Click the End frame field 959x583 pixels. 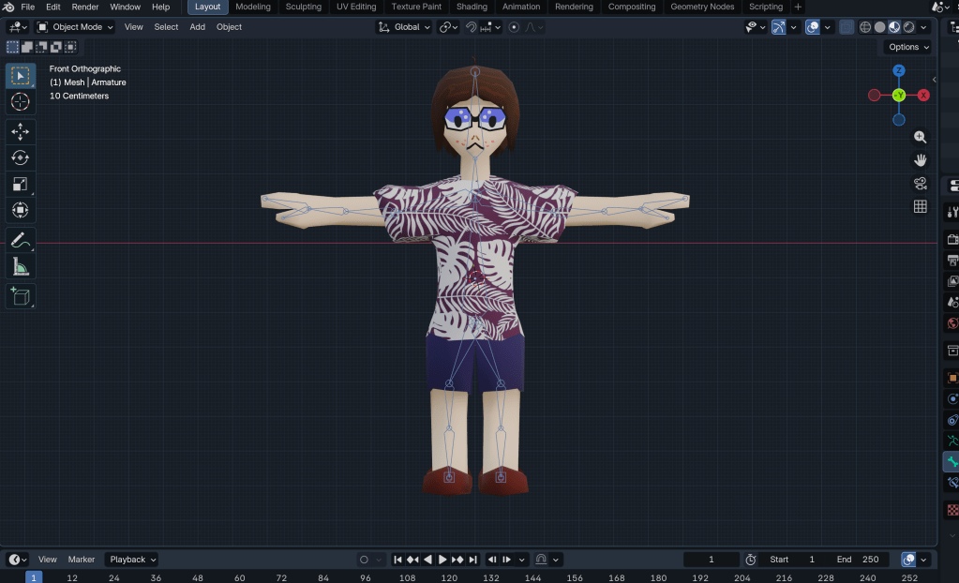(x=856, y=560)
